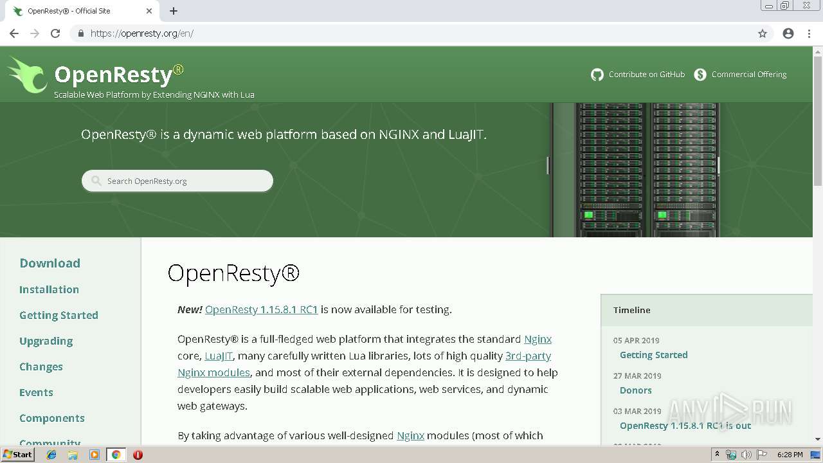Open media player from taskbar
This screenshot has width=823, height=463.
pos(95,455)
